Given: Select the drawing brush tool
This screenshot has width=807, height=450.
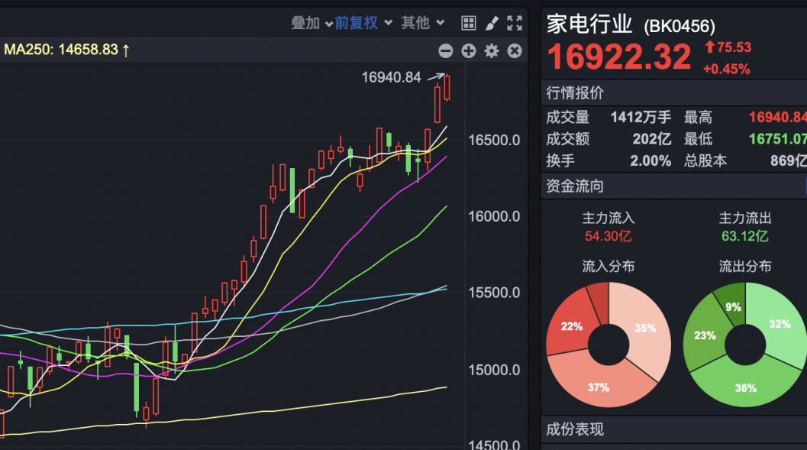Looking at the screenshot, I should (492, 23).
